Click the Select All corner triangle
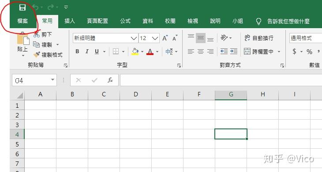Viewport: 322px width, 172px height. [x=20, y=95]
